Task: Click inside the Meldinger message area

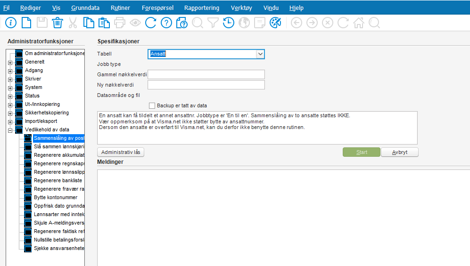Action: point(283,218)
